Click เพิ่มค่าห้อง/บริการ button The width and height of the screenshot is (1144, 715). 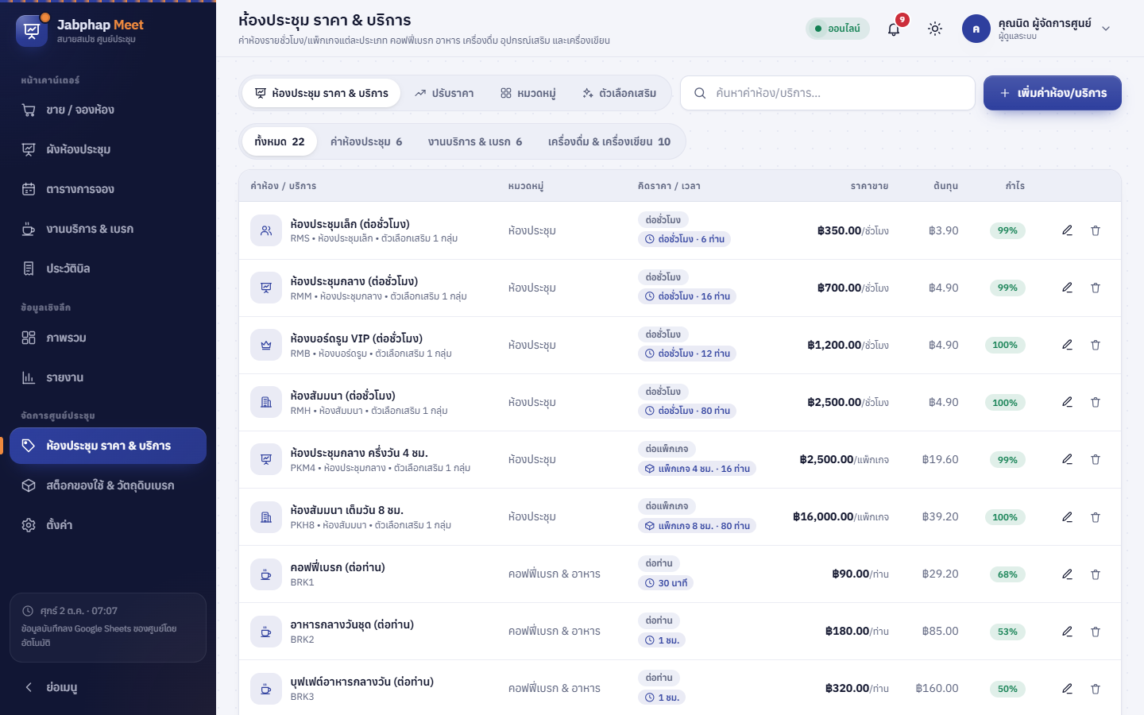point(1052,93)
